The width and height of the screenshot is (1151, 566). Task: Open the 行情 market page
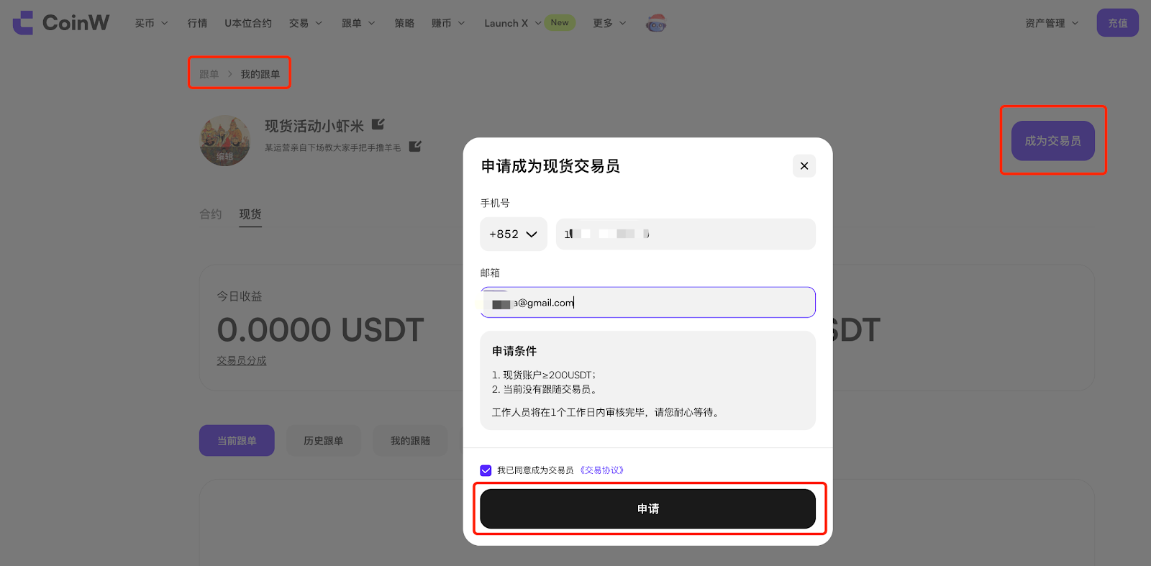pyautogui.click(x=197, y=23)
